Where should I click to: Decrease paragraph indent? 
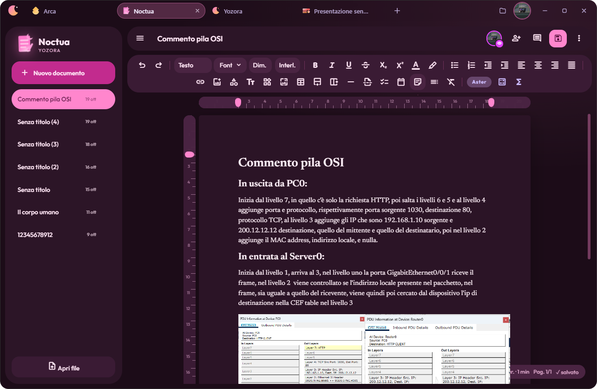click(x=488, y=66)
